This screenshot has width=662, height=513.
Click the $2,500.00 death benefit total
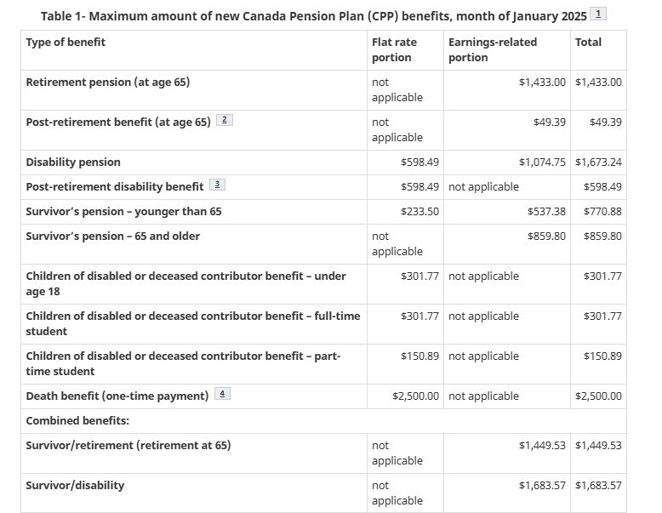(x=598, y=396)
